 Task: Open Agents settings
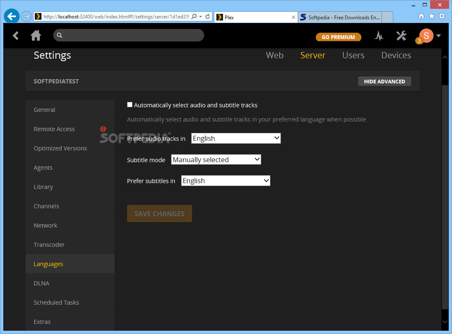[x=70, y=168]
